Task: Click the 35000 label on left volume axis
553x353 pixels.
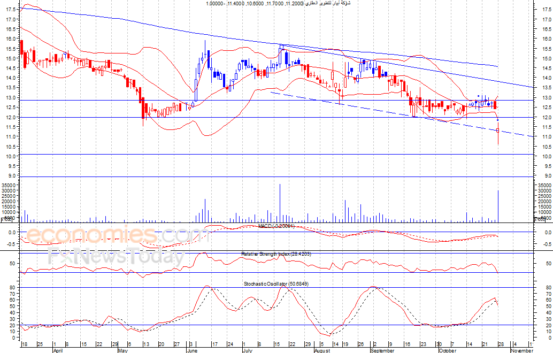Action: pos(9,185)
